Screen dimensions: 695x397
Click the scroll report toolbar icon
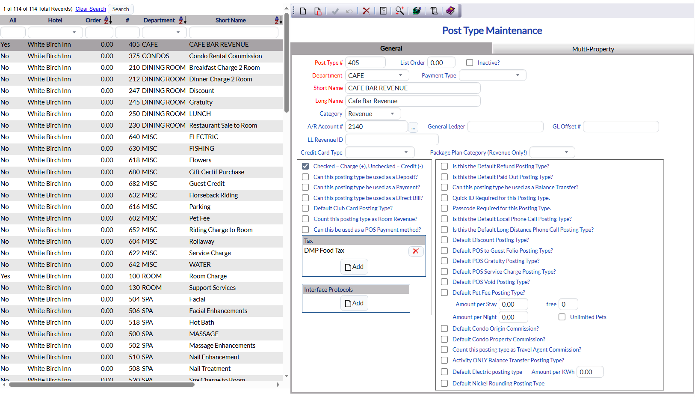tap(434, 11)
